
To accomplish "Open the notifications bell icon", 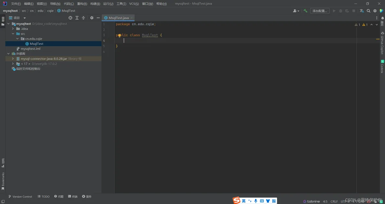I will pyautogui.click(x=382, y=18).
